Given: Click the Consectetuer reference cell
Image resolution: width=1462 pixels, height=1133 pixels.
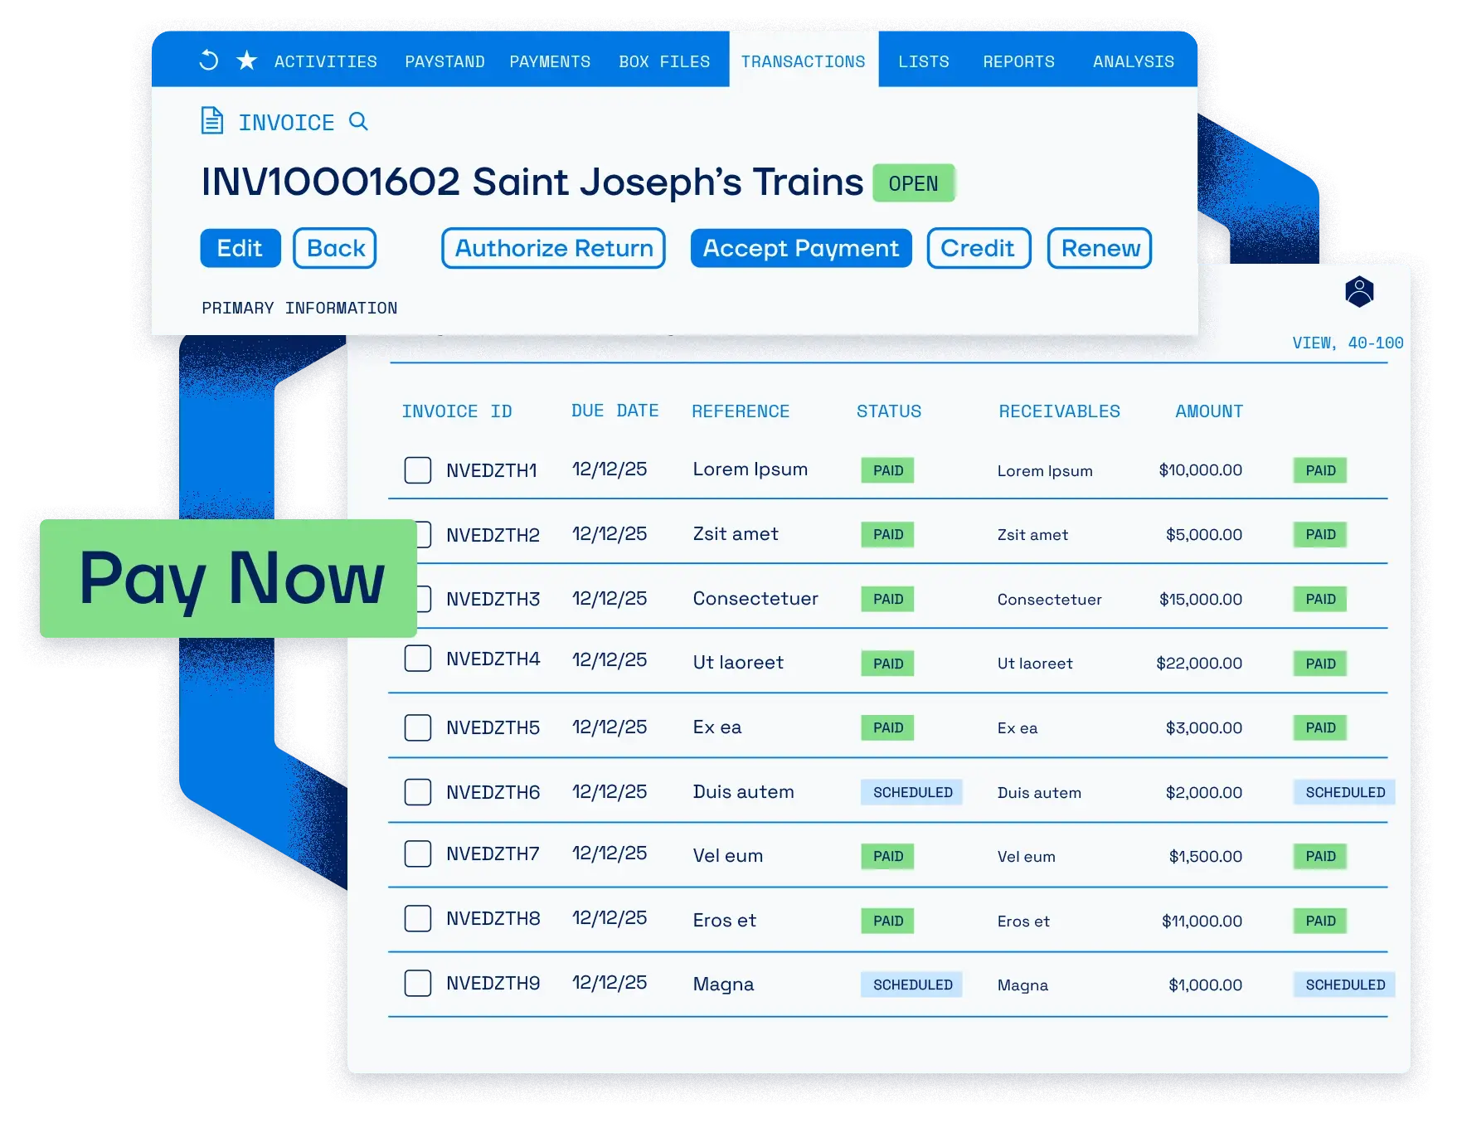Looking at the screenshot, I should click(755, 598).
